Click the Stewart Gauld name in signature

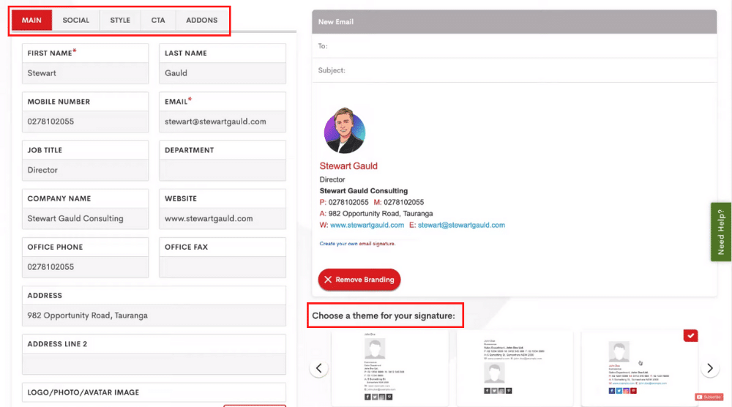pyautogui.click(x=348, y=166)
